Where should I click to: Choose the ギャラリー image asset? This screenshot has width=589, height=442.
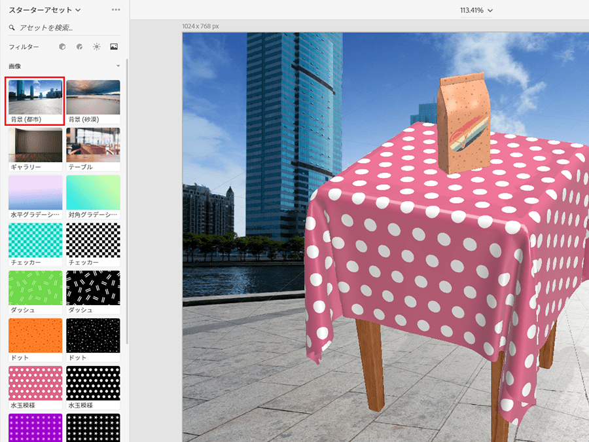click(35, 145)
